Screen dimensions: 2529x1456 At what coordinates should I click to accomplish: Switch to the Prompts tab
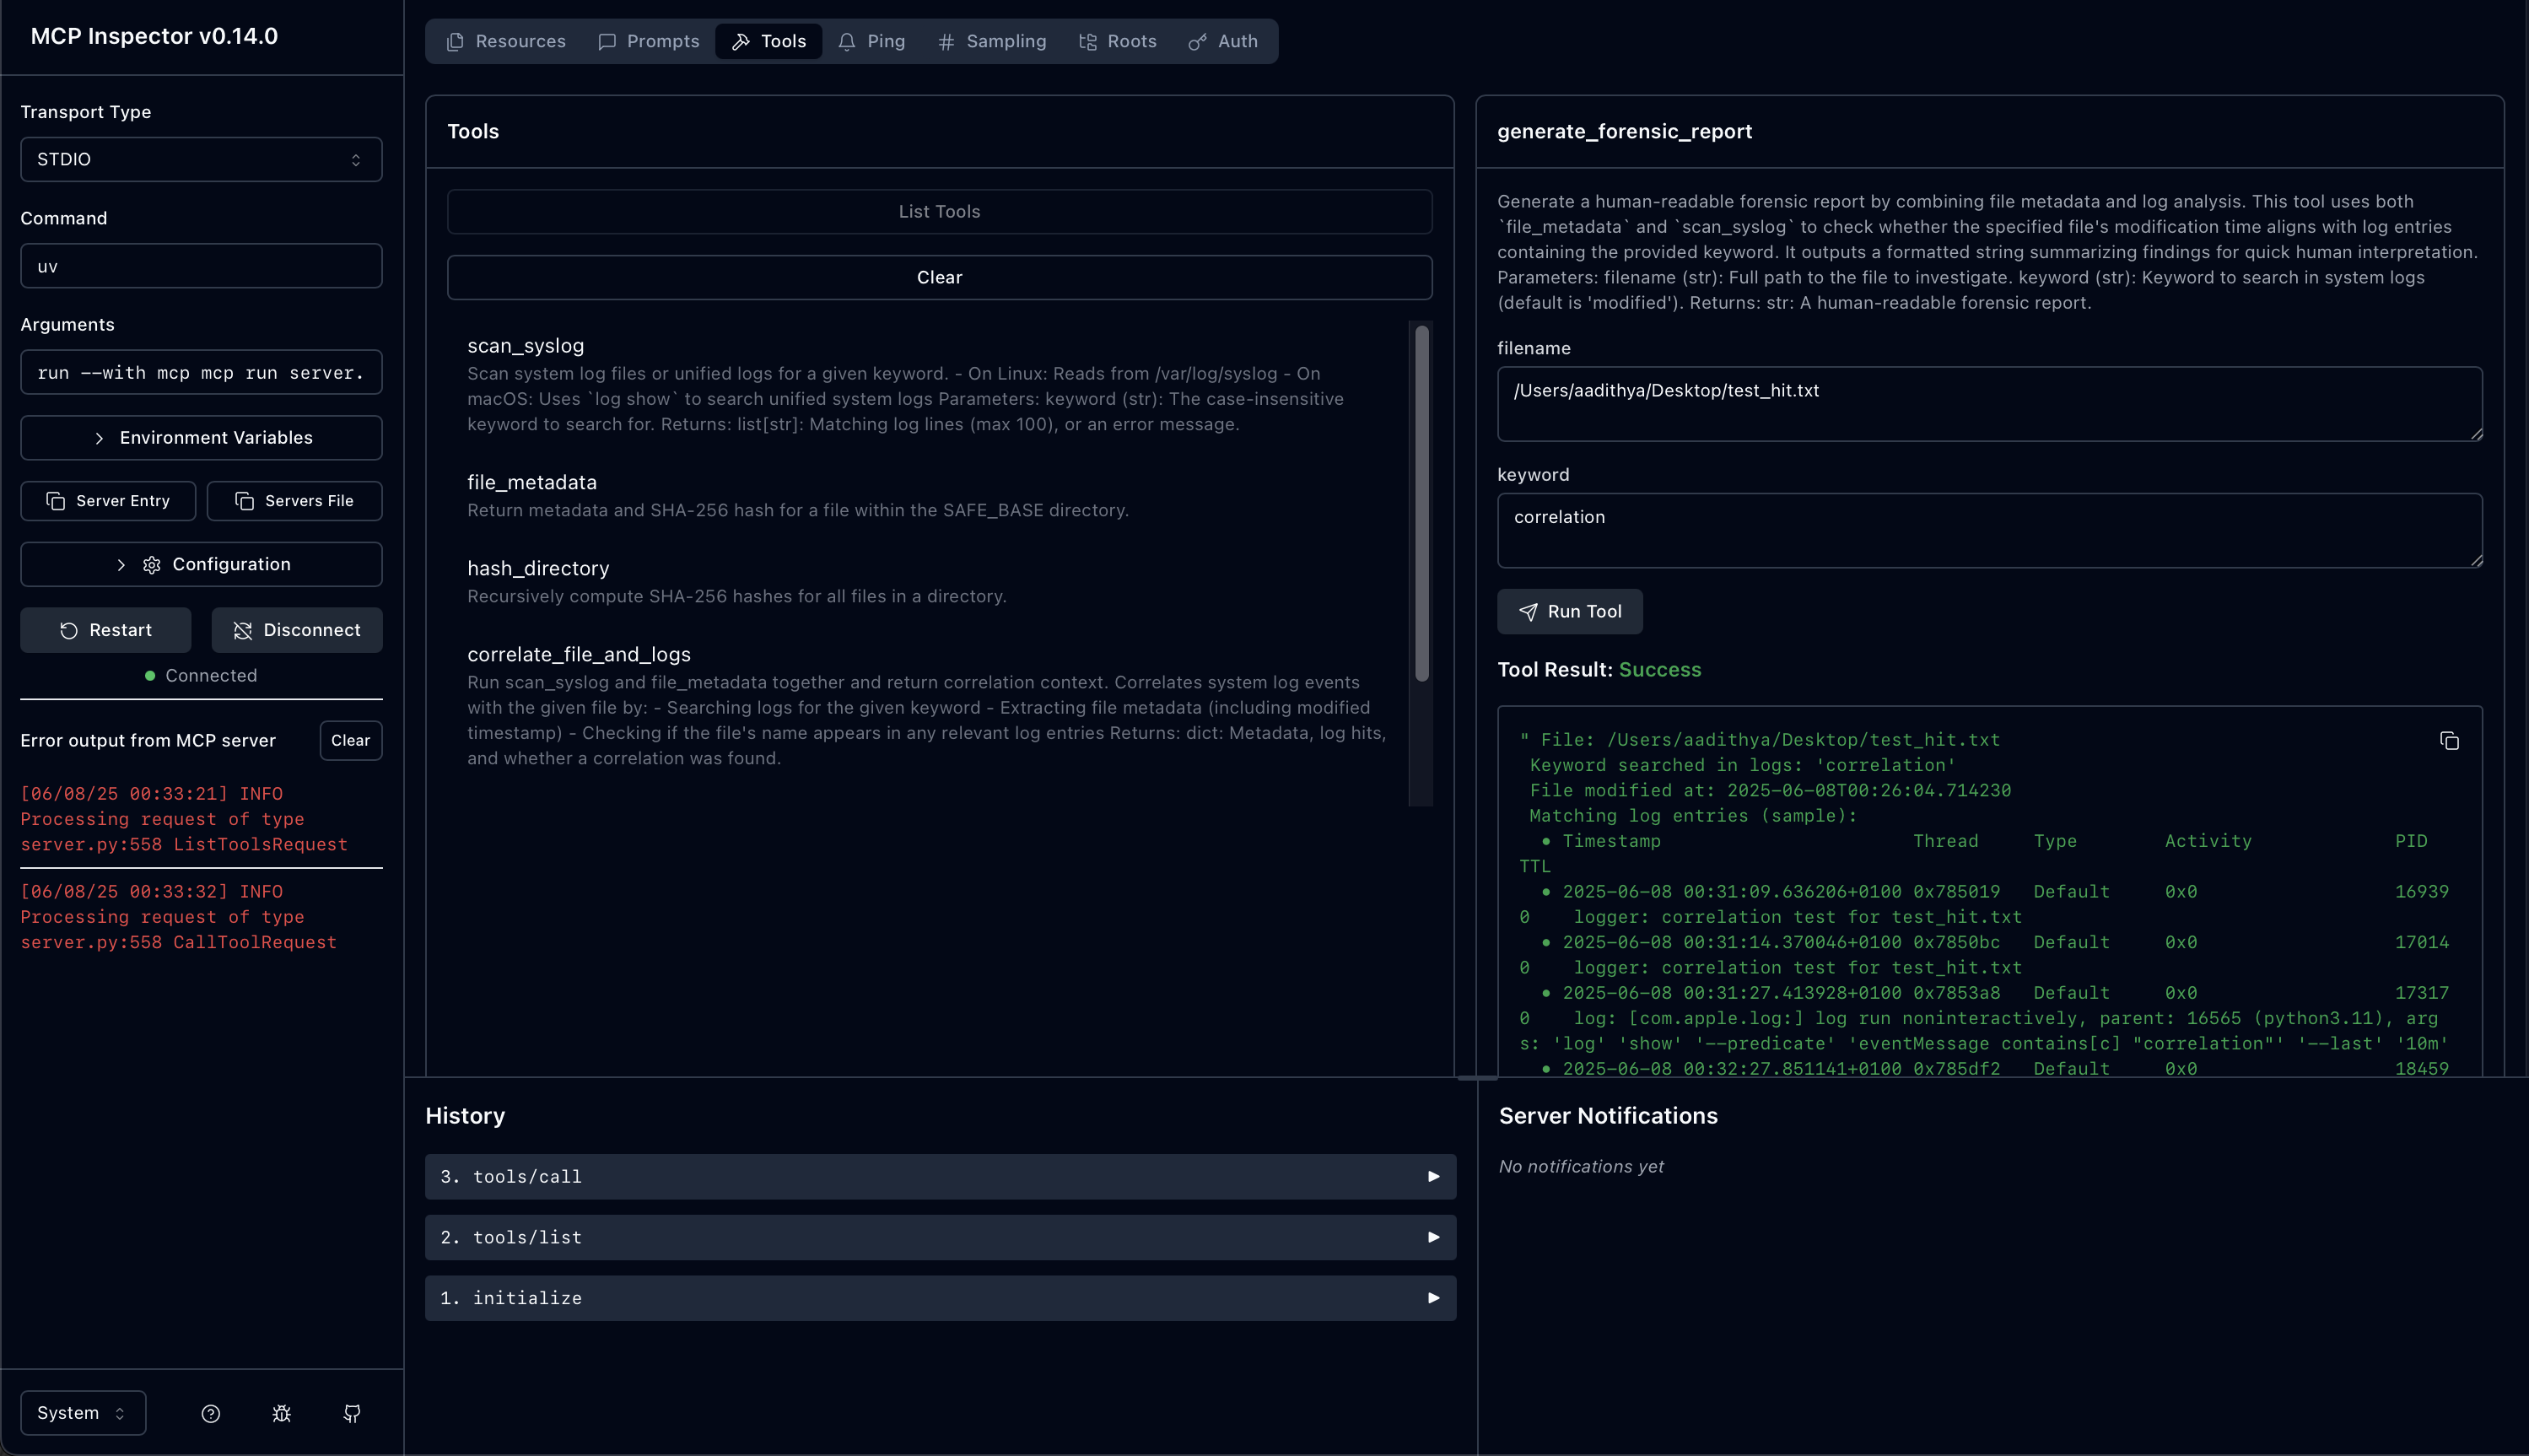click(x=649, y=41)
